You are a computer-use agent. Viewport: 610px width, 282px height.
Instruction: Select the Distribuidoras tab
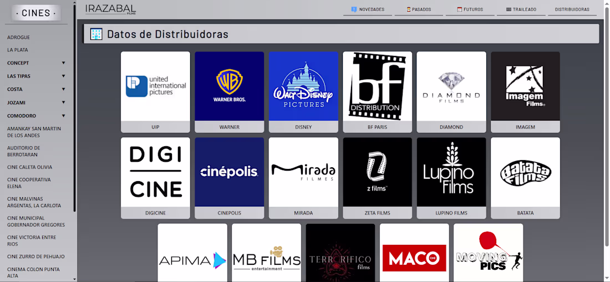click(572, 9)
